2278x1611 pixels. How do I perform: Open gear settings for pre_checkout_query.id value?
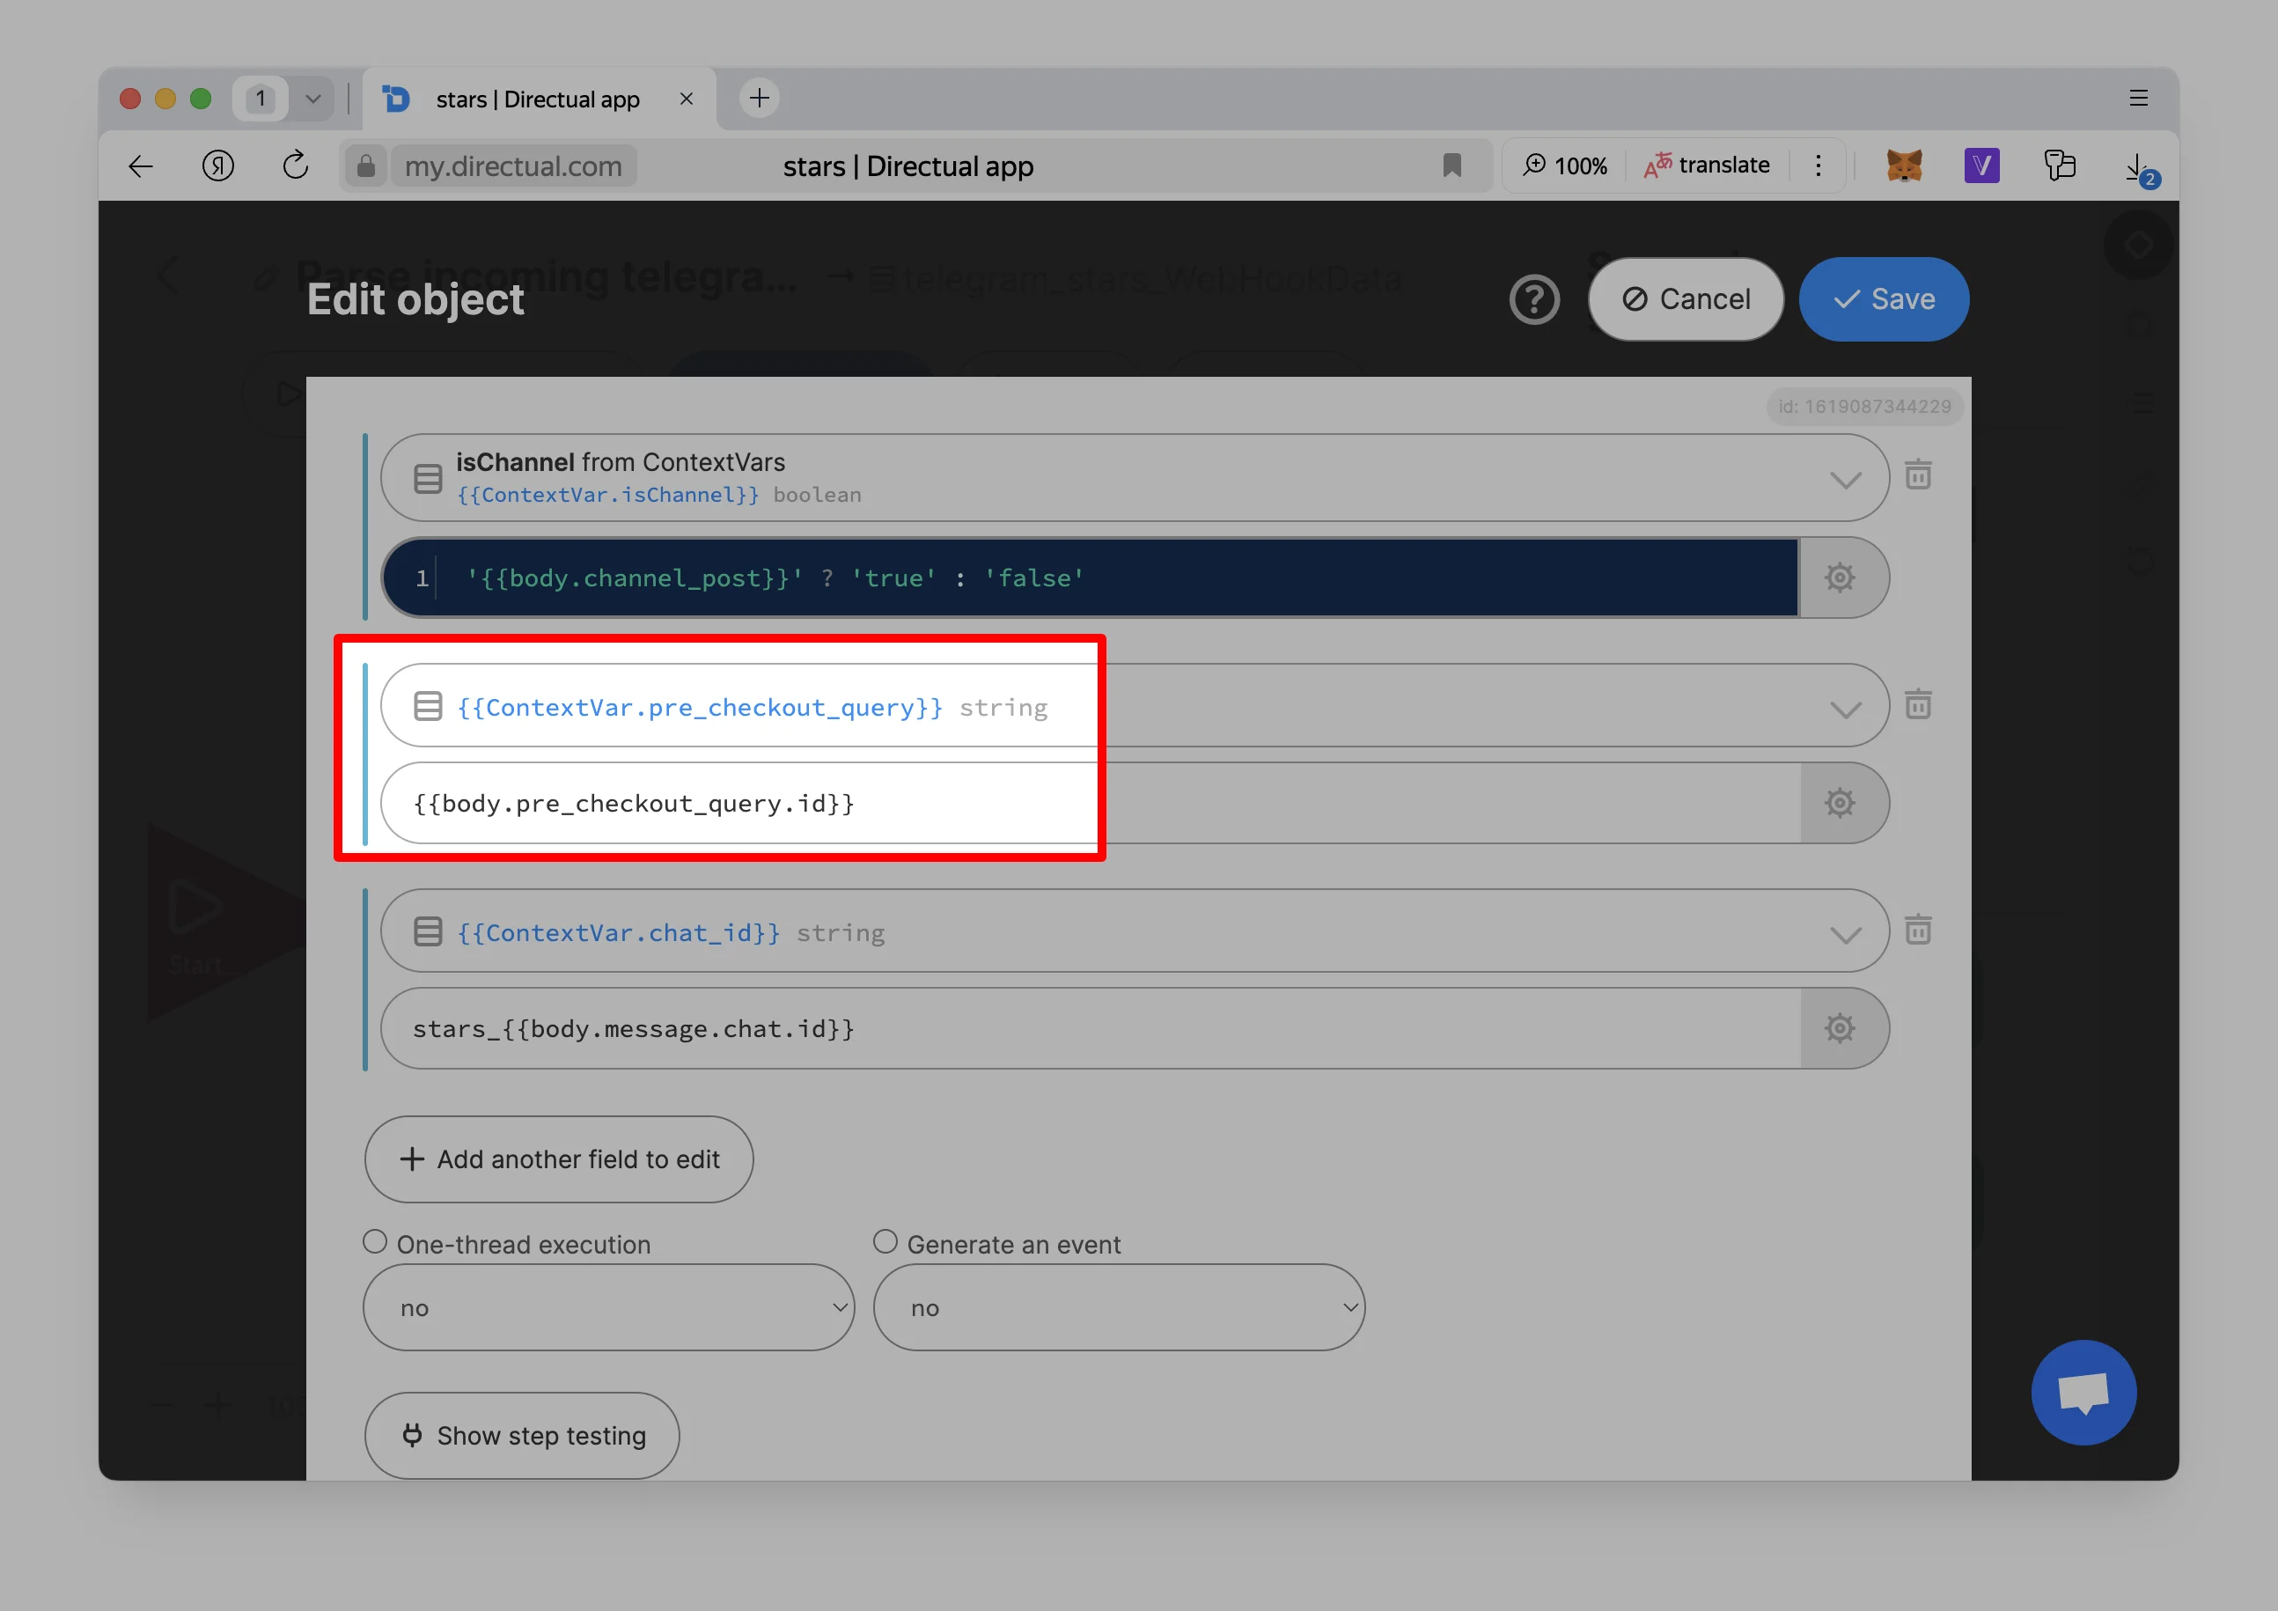[1839, 803]
